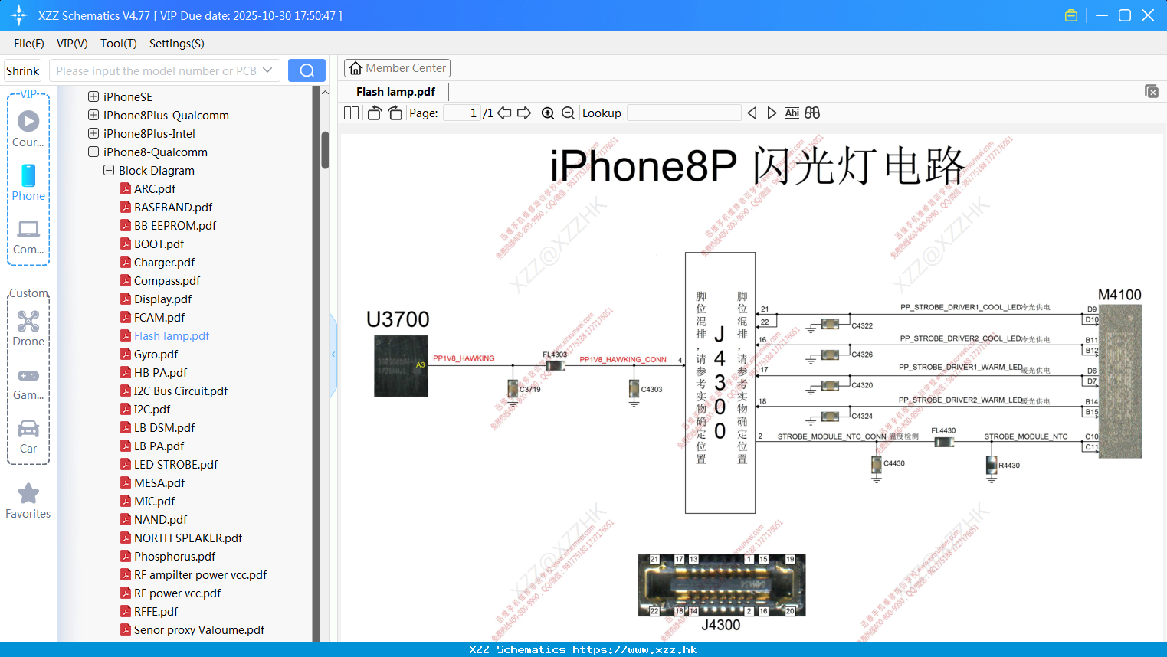The width and height of the screenshot is (1167, 657).
Task: Go to the next page arrow
Action: [x=524, y=113]
